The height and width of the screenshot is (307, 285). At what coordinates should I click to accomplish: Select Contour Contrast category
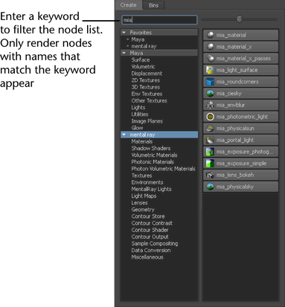tap(152, 223)
